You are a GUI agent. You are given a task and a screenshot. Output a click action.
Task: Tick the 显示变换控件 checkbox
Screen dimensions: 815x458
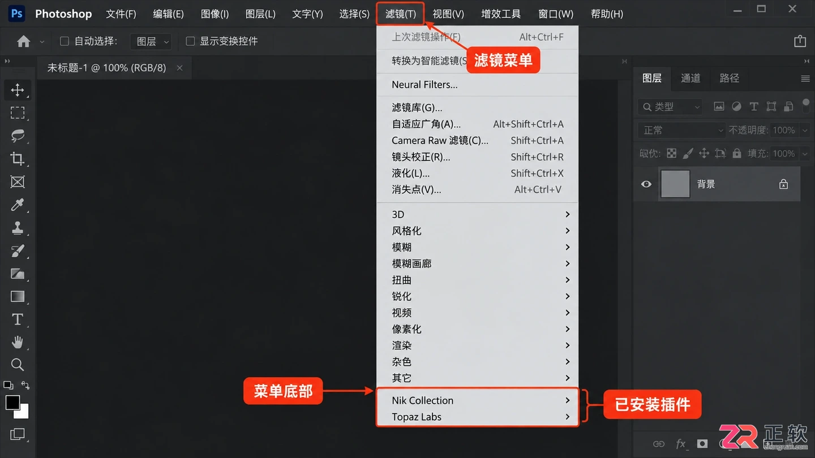(x=190, y=41)
